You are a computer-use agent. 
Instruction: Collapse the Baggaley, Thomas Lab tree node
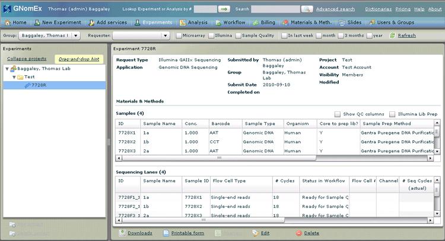tap(7, 69)
